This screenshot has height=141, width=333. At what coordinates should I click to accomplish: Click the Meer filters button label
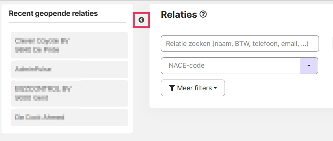coord(194,88)
